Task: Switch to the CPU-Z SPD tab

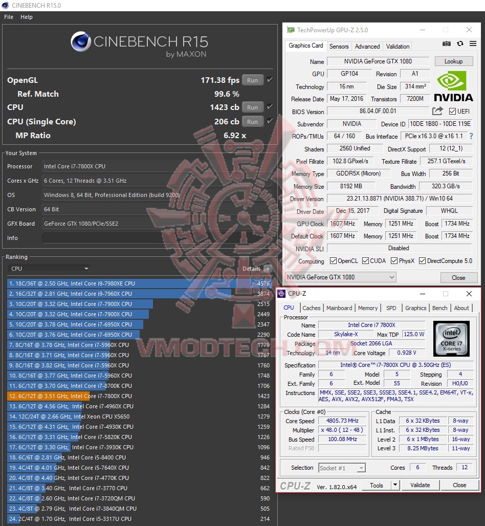Action: click(x=391, y=308)
